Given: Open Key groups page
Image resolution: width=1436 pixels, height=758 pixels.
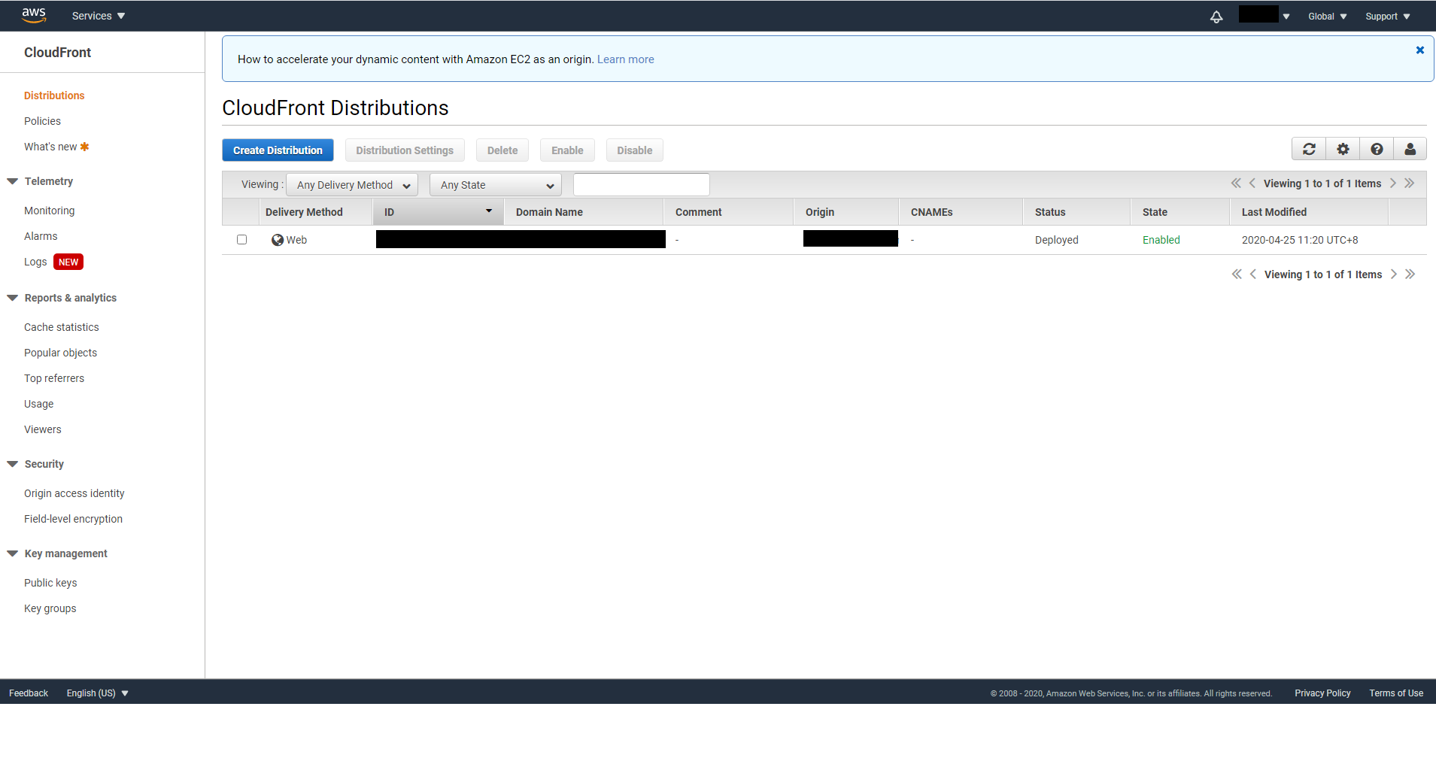Looking at the screenshot, I should click(x=50, y=608).
